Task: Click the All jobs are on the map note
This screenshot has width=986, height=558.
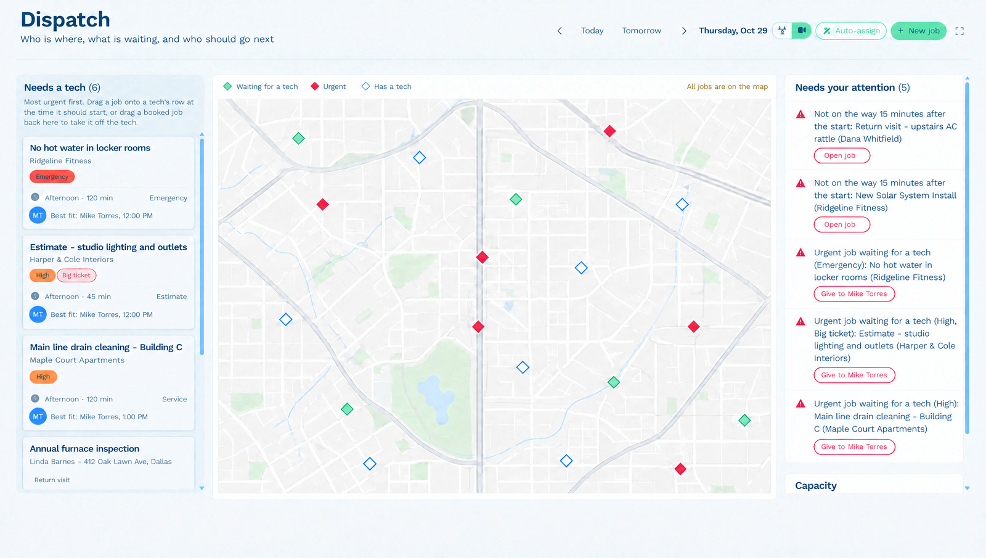Action: 727,86
